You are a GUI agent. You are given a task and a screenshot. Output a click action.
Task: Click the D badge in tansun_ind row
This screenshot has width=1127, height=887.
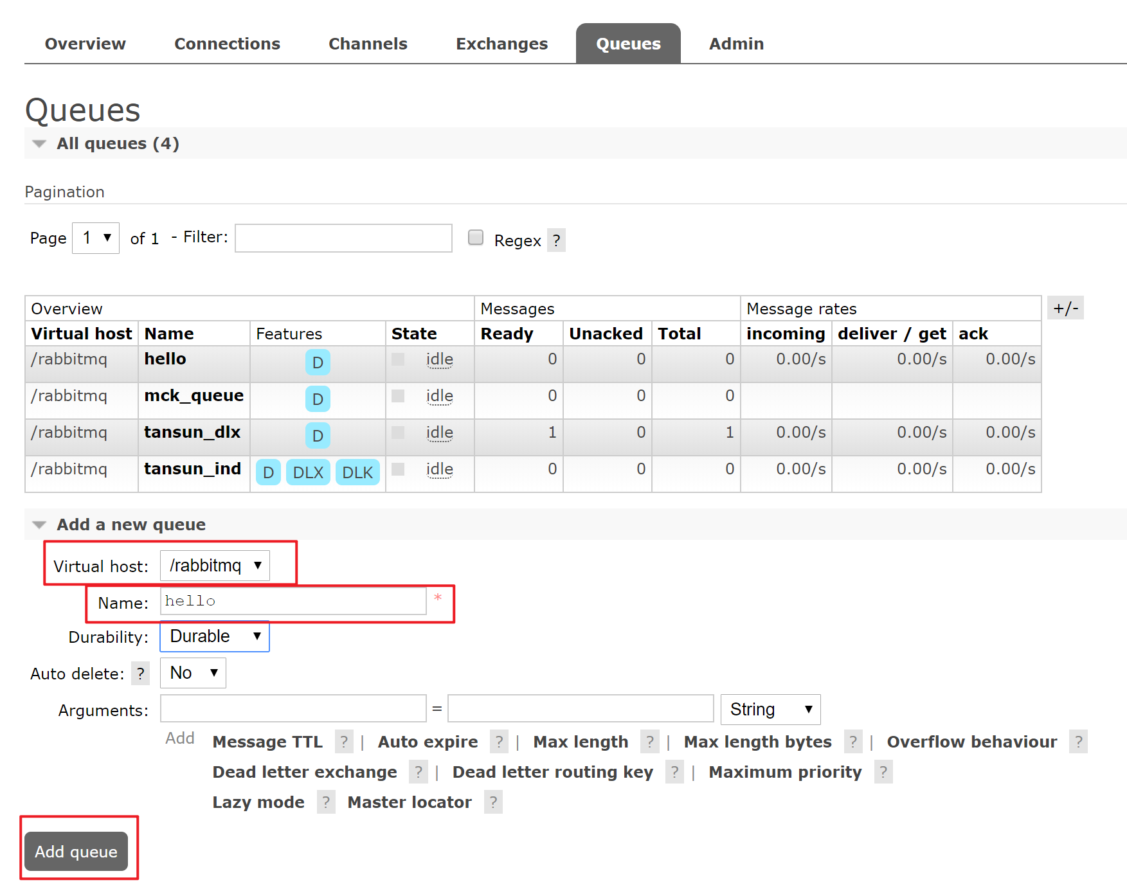tap(269, 472)
